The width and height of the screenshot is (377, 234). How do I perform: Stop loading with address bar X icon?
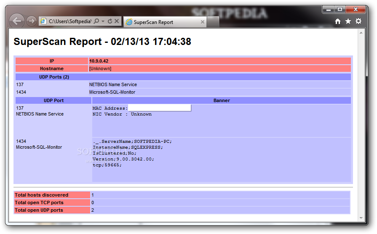(117, 21)
